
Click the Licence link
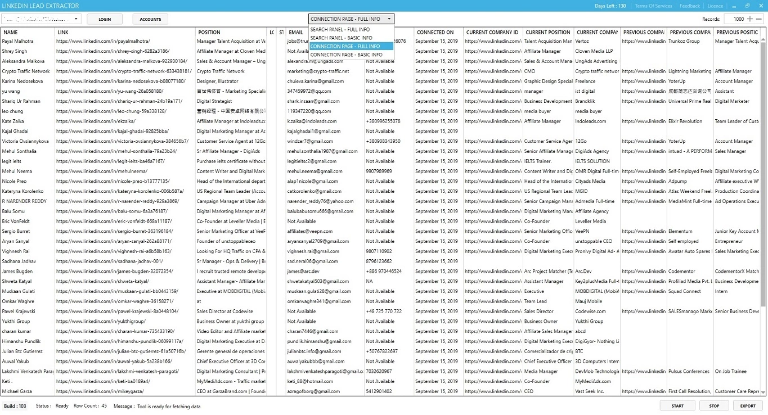[715, 6]
